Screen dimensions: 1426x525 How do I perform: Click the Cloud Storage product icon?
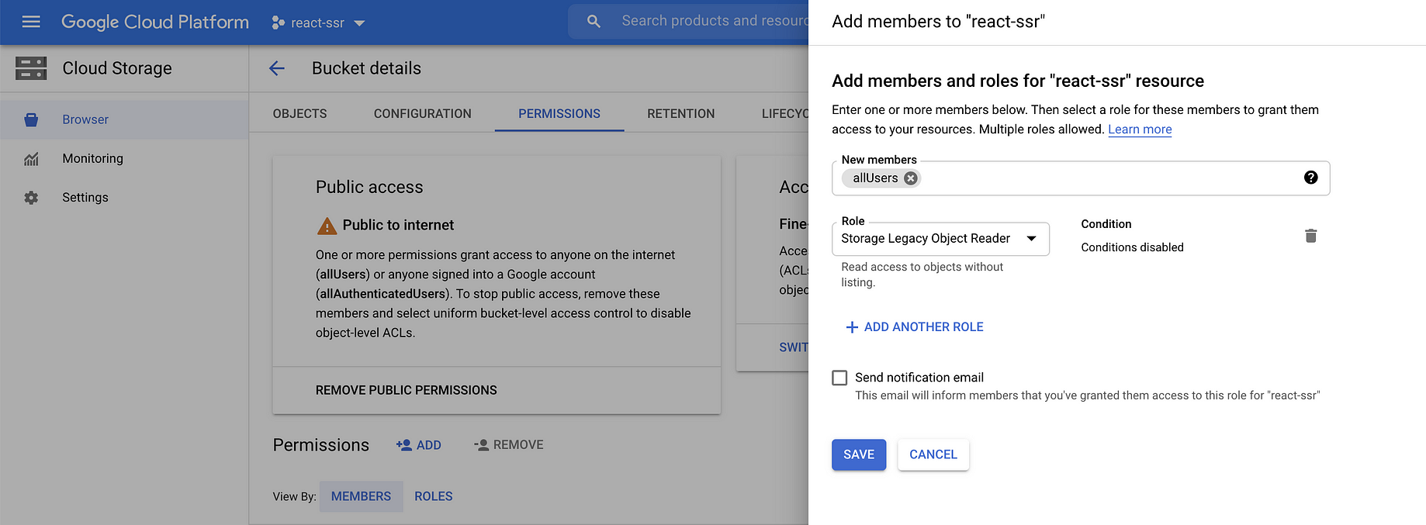click(x=31, y=68)
